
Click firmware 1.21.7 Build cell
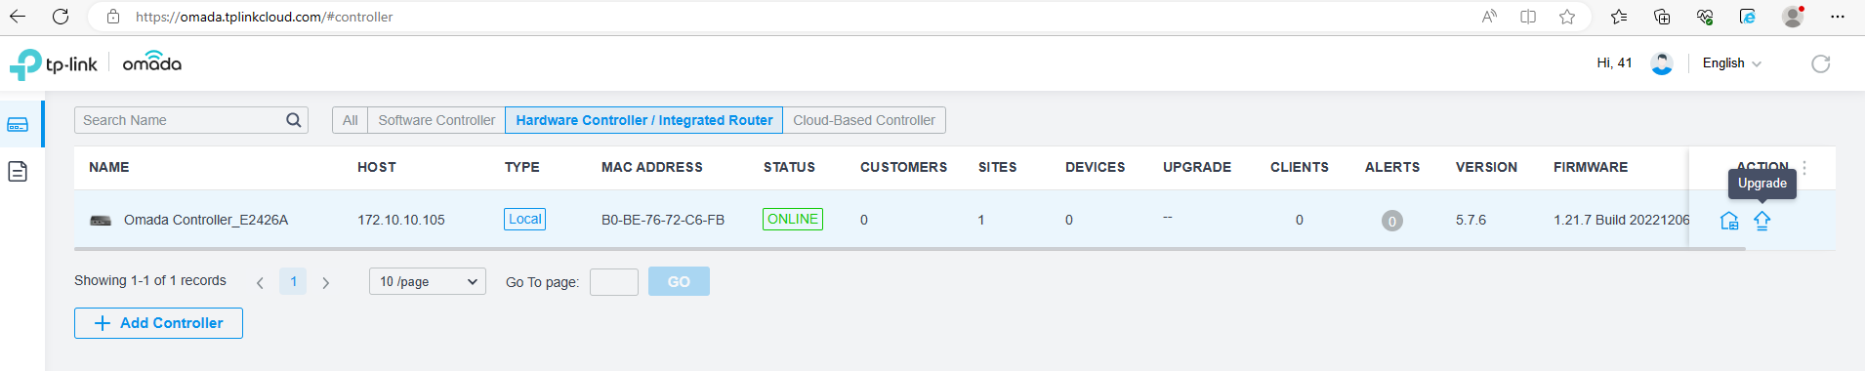[x=1621, y=220]
